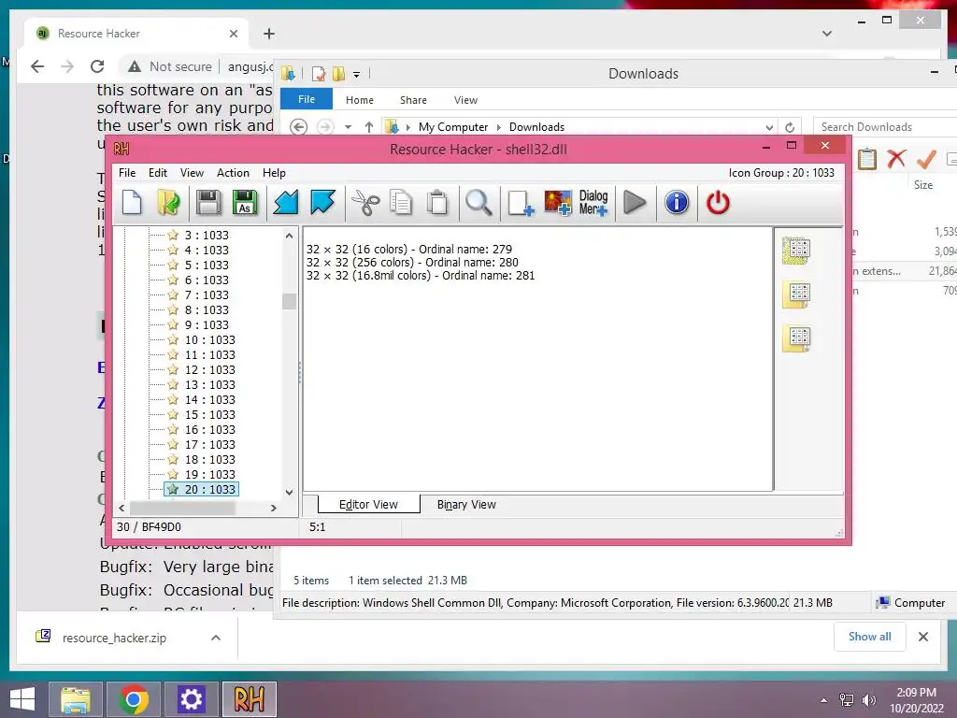Click the Export resource arrow icon
This screenshot has width=957, height=718.
click(322, 203)
